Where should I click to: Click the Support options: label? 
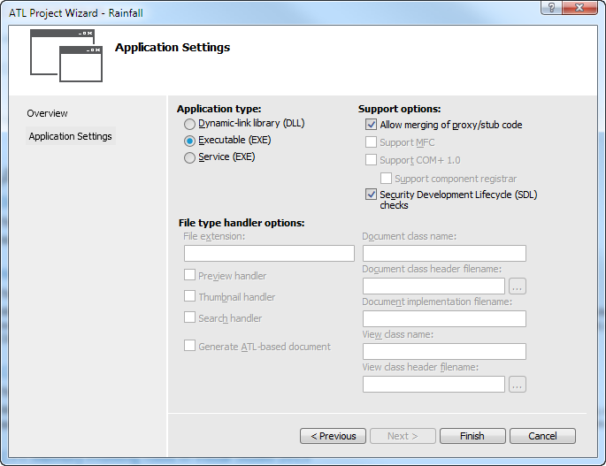[400, 109]
